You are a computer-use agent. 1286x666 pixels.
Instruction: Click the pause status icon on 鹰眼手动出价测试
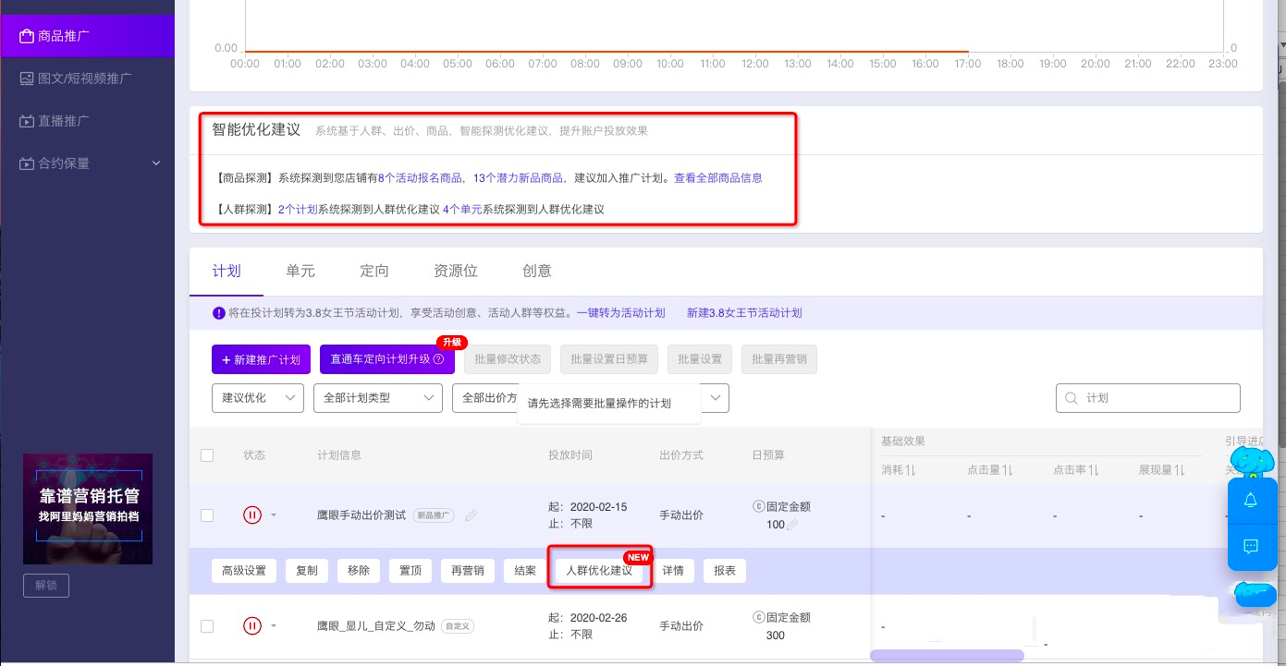252,515
